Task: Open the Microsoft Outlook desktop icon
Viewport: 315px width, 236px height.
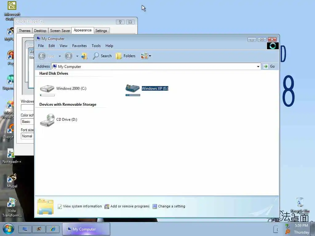Action: click(12, 10)
